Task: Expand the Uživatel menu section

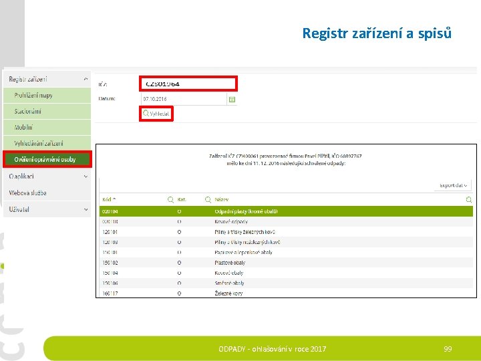Action: (x=86, y=209)
